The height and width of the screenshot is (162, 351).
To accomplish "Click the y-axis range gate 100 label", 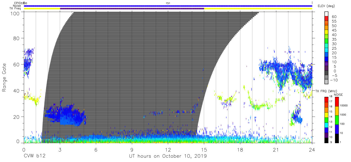I will click(x=15, y=13).
